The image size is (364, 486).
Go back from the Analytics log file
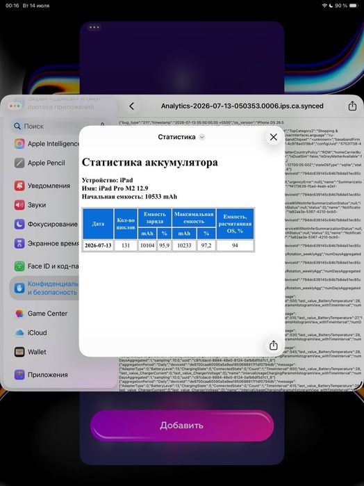point(132,106)
